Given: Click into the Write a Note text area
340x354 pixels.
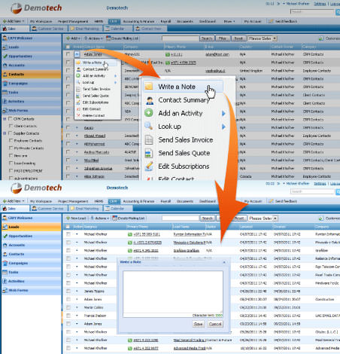Looking at the screenshot, I should (173, 291).
